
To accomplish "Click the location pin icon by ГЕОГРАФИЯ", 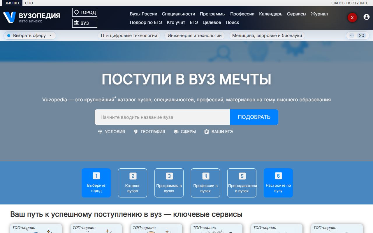I will coord(136,132).
